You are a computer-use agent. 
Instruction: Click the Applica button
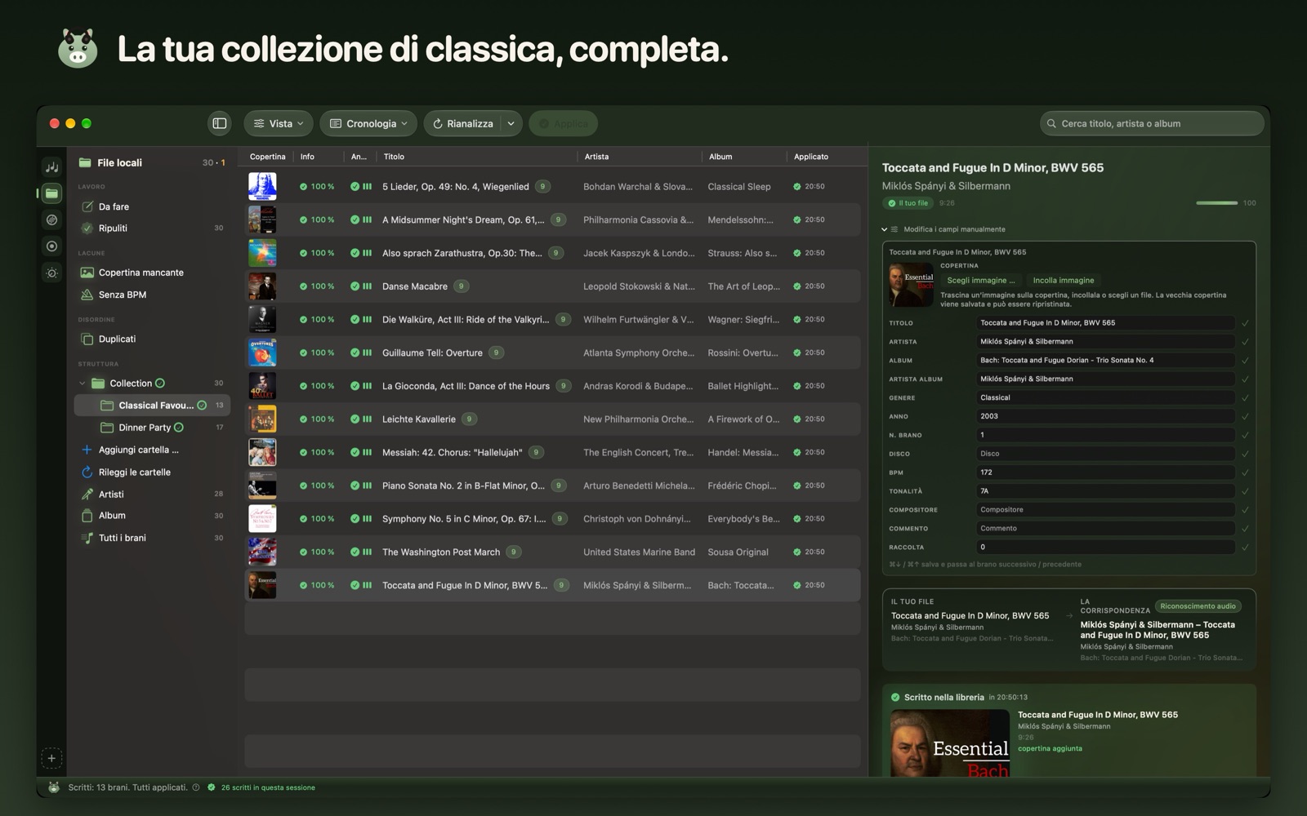pyautogui.click(x=563, y=123)
